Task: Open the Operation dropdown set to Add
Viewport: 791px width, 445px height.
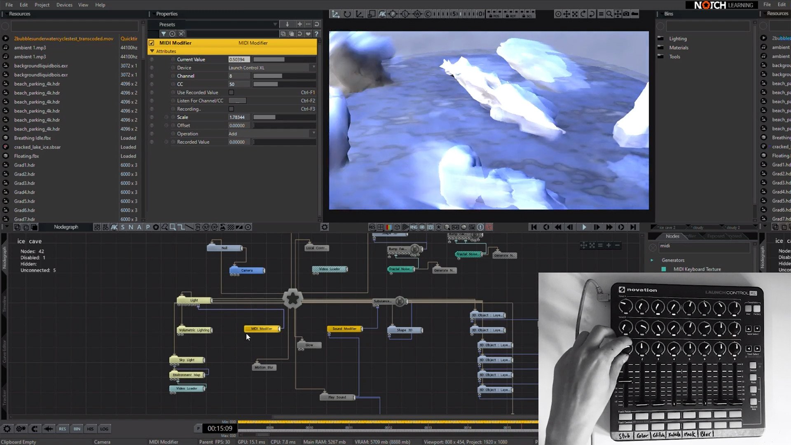Action: coord(272,133)
